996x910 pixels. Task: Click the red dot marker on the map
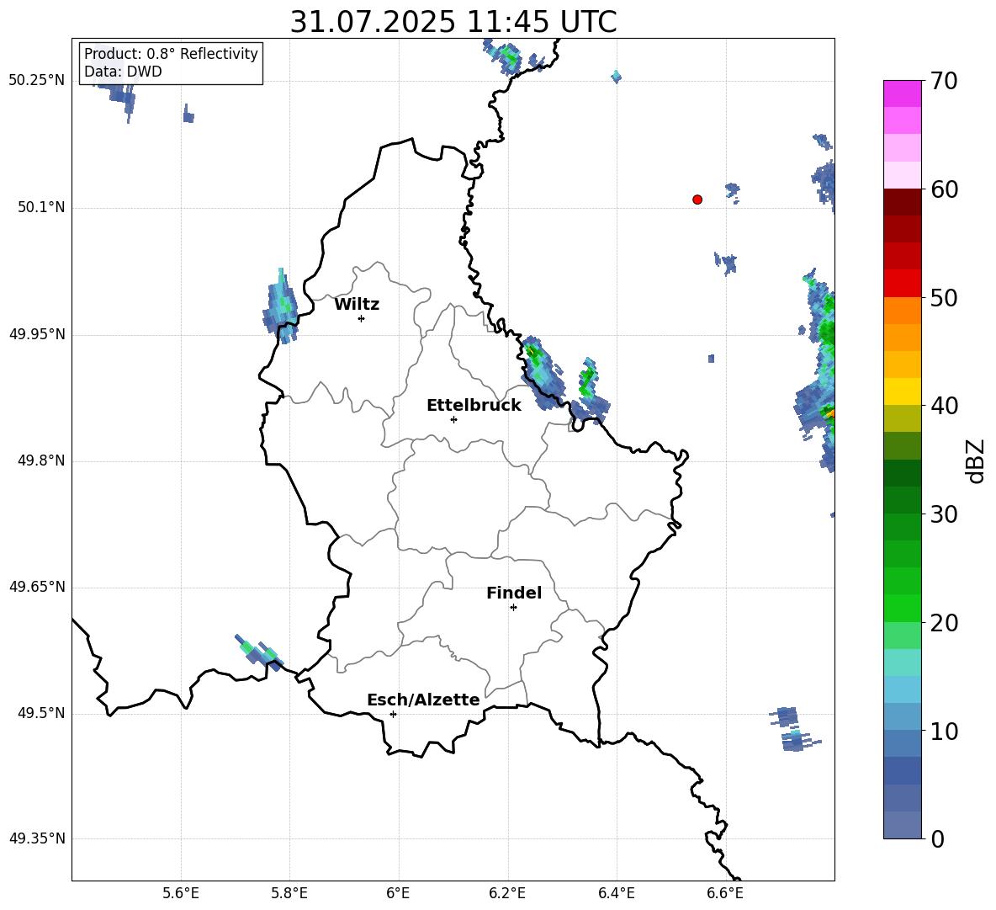(x=697, y=200)
